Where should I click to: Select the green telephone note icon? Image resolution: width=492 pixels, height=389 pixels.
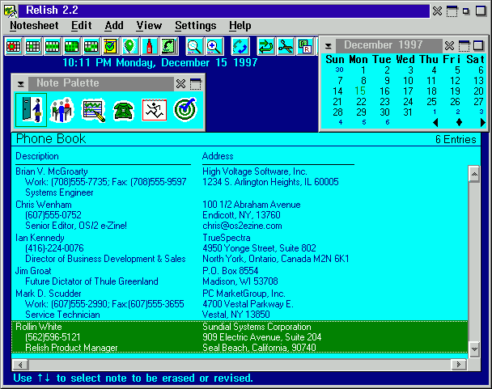(x=124, y=111)
